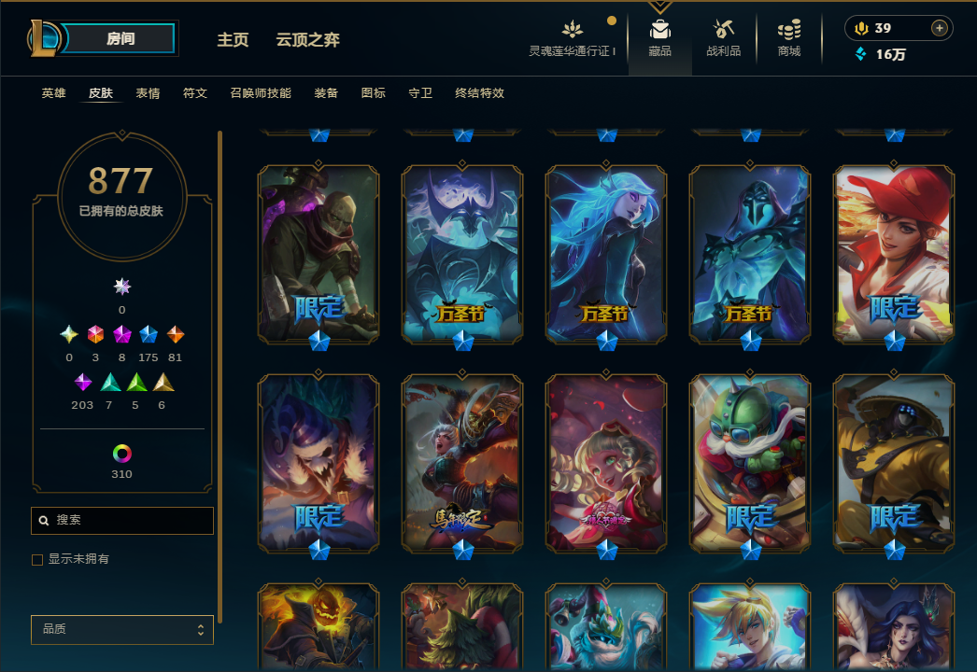
Task: Switch to the 英雄 tab
Action: 53,92
